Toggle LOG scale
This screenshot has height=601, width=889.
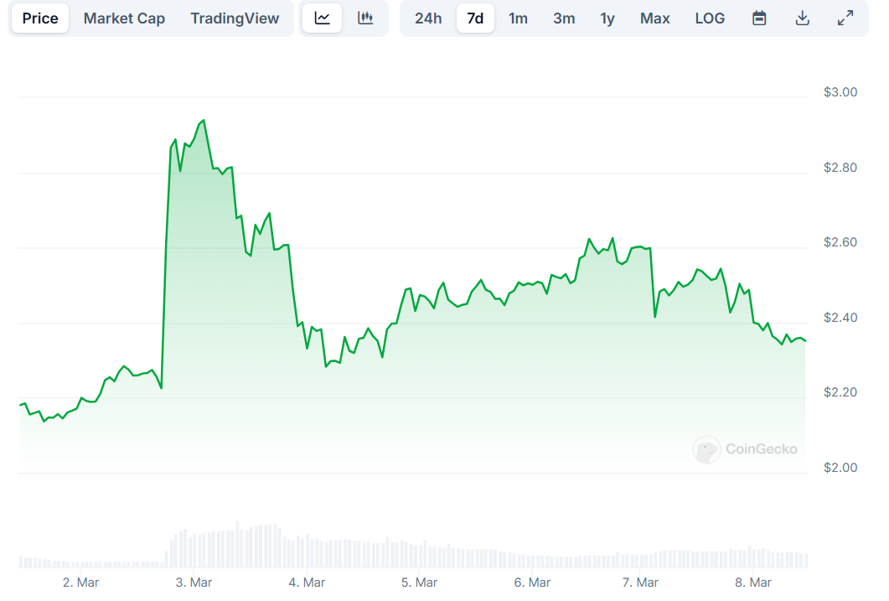(710, 18)
